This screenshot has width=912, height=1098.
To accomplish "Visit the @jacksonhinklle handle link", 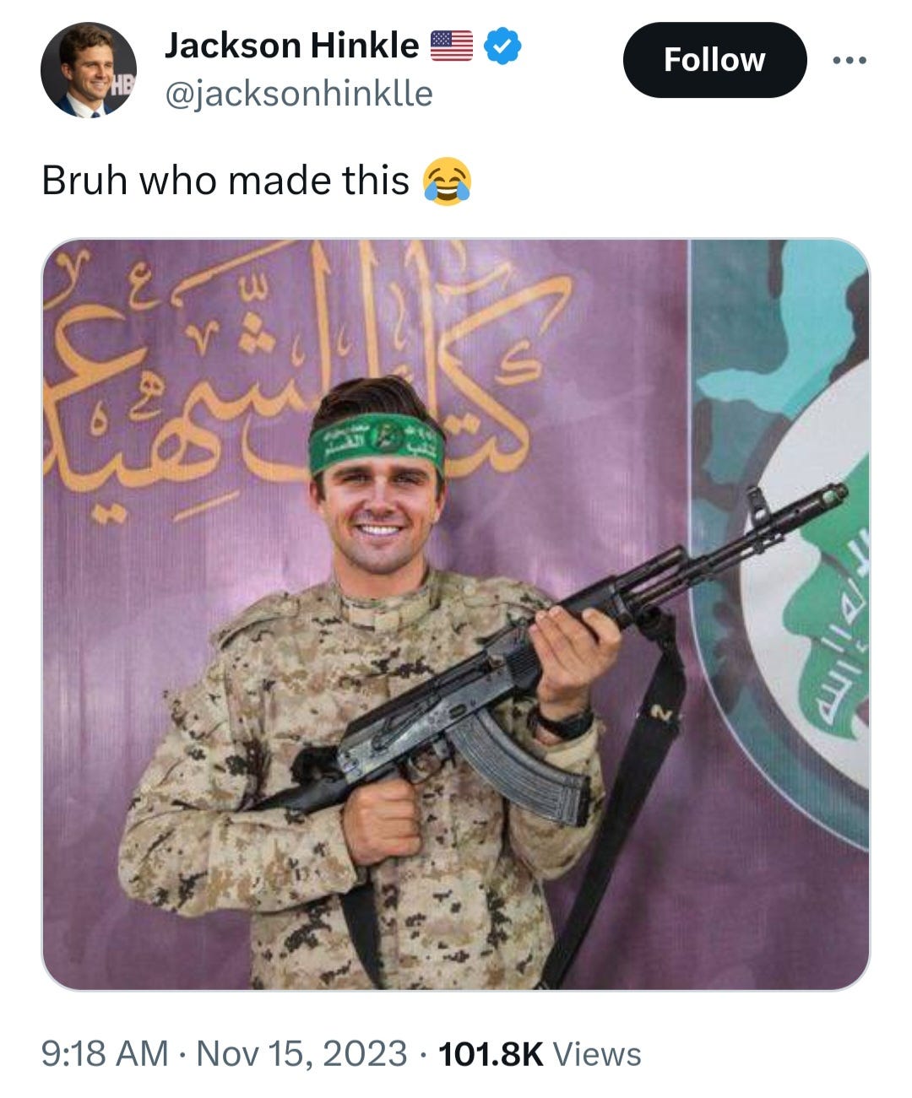I will 298,93.
